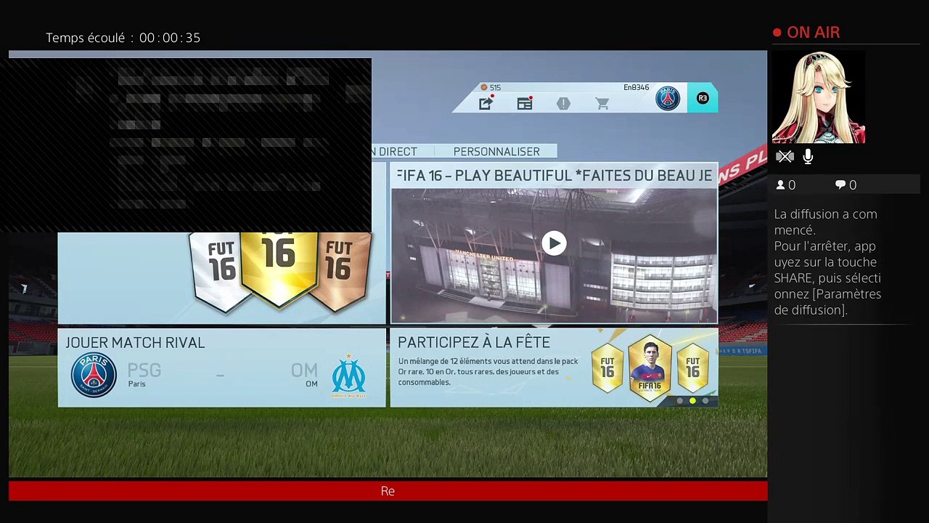Click the PSG club badge in the top bar
This screenshot has height=523, width=929.
(x=668, y=99)
